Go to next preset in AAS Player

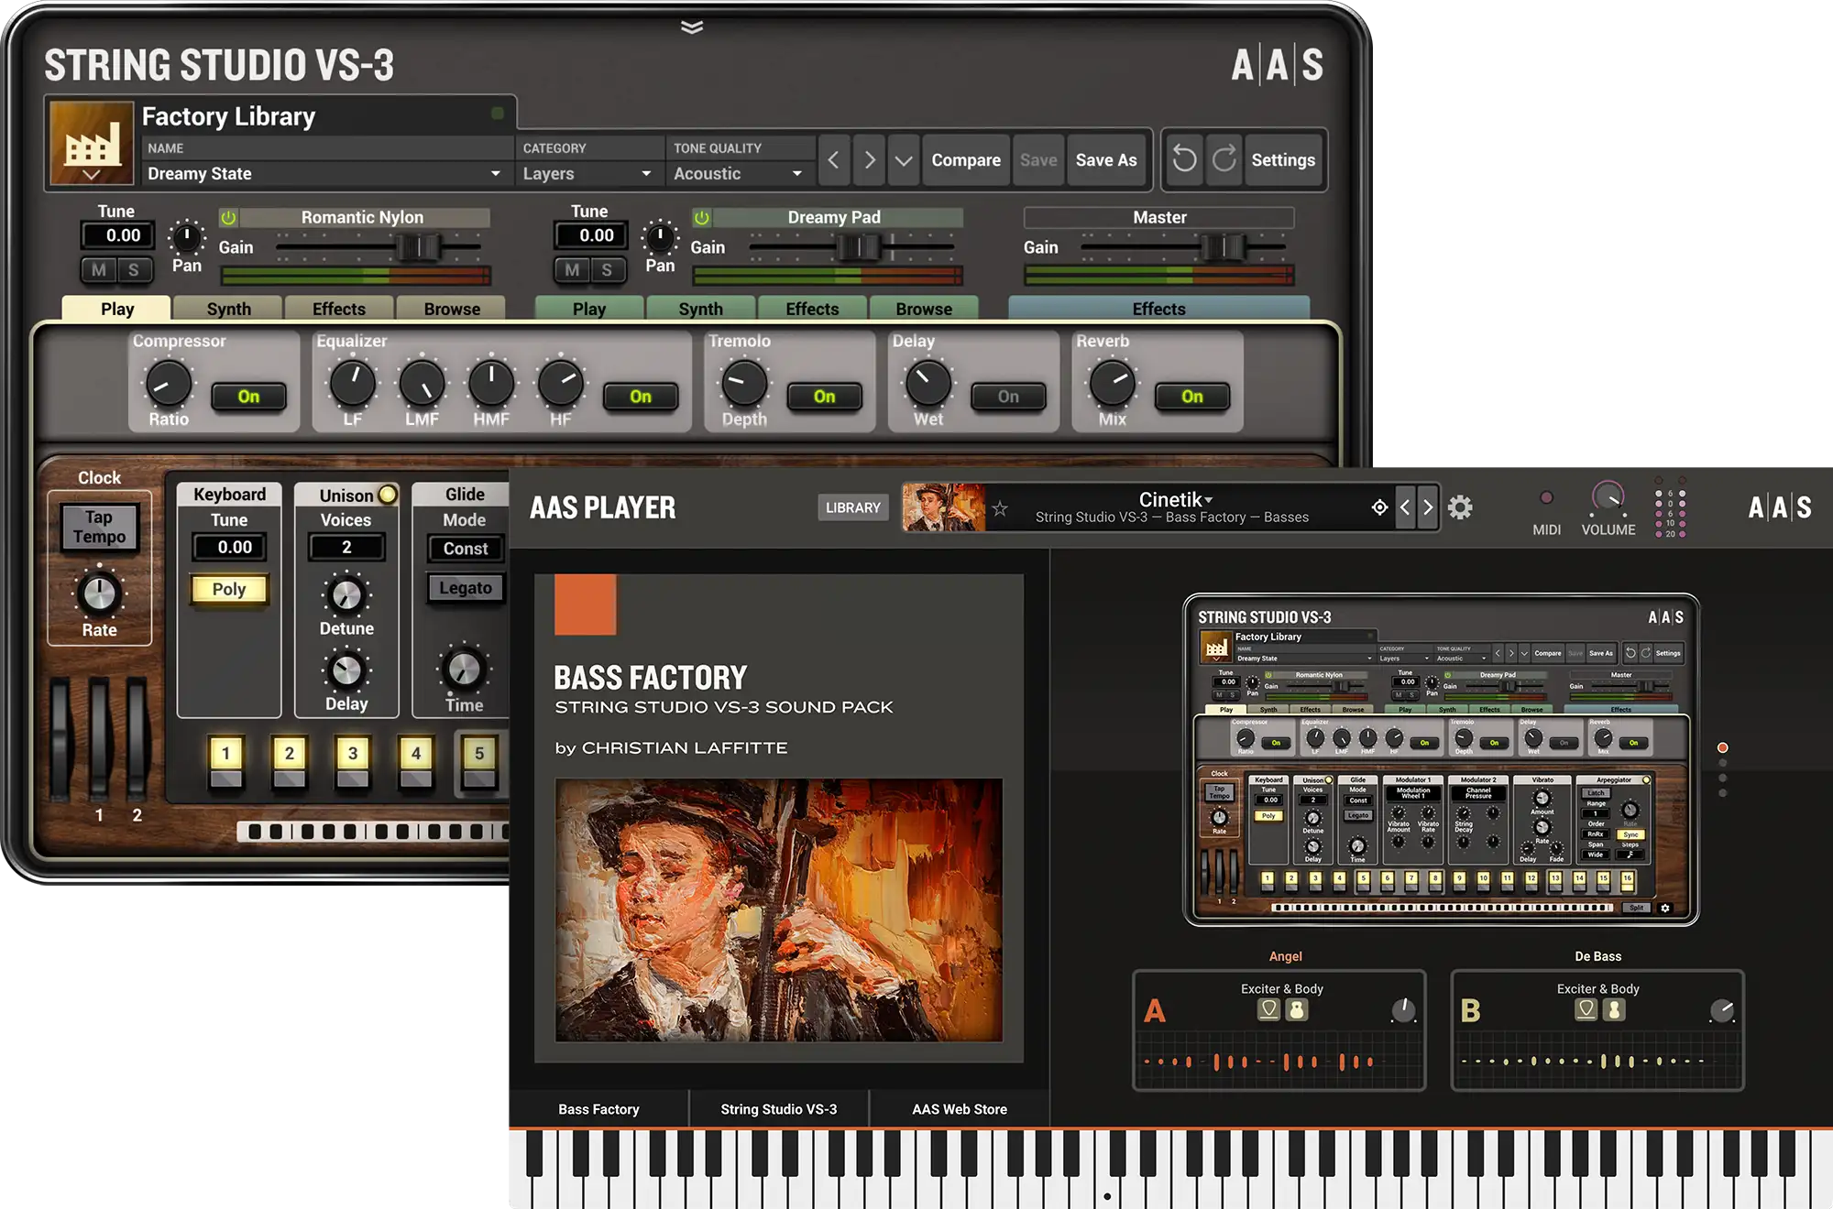point(1427,507)
